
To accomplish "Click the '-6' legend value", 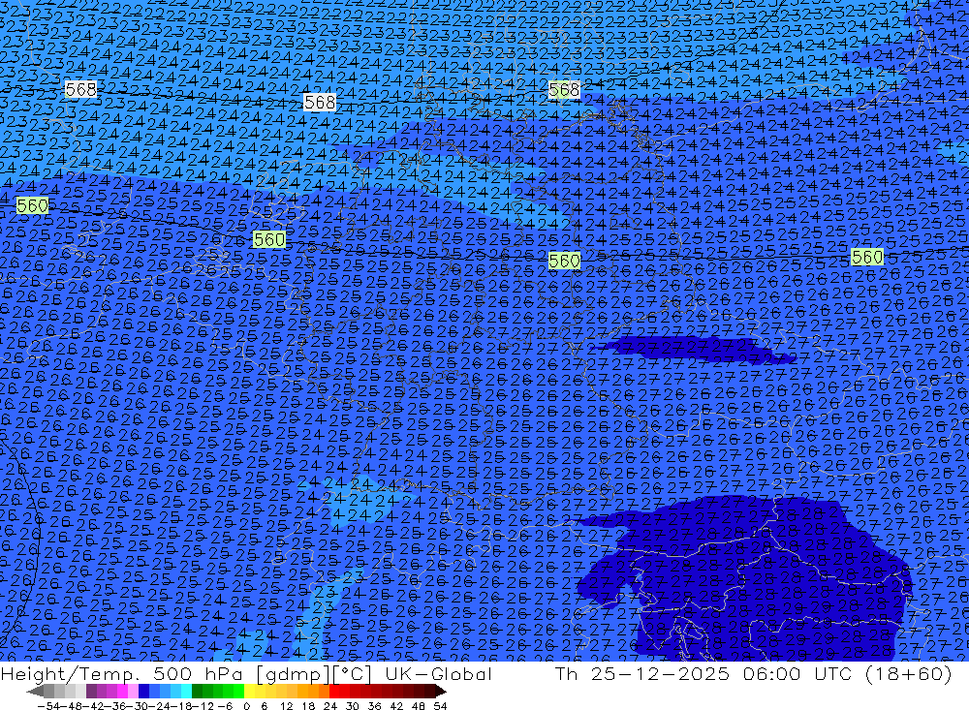I will click(225, 706).
